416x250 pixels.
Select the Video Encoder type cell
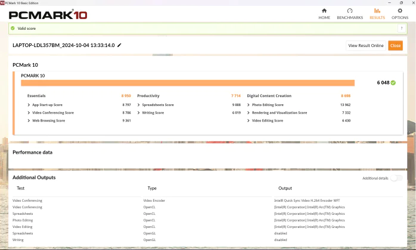tap(154, 201)
